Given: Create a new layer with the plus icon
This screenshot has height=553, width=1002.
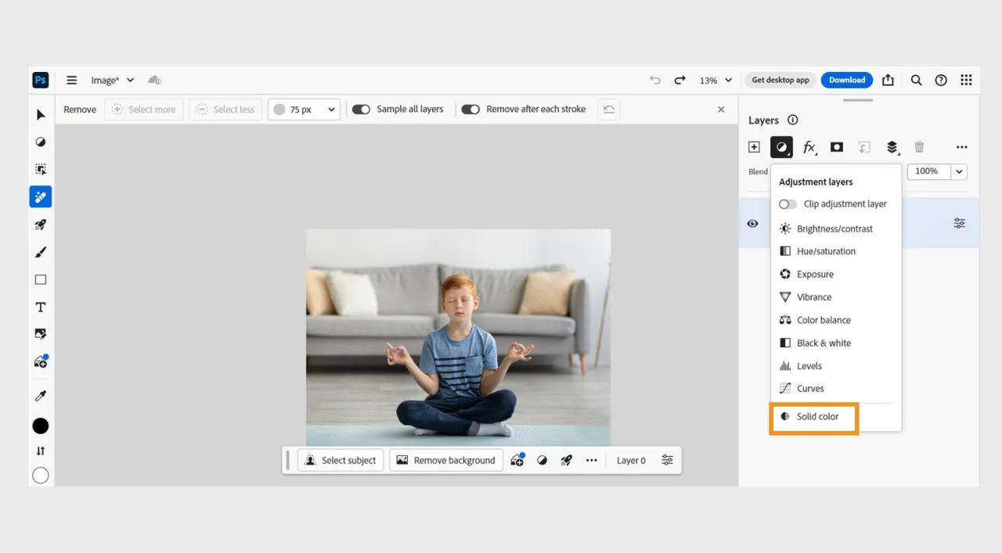Looking at the screenshot, I should click(753, 147).
